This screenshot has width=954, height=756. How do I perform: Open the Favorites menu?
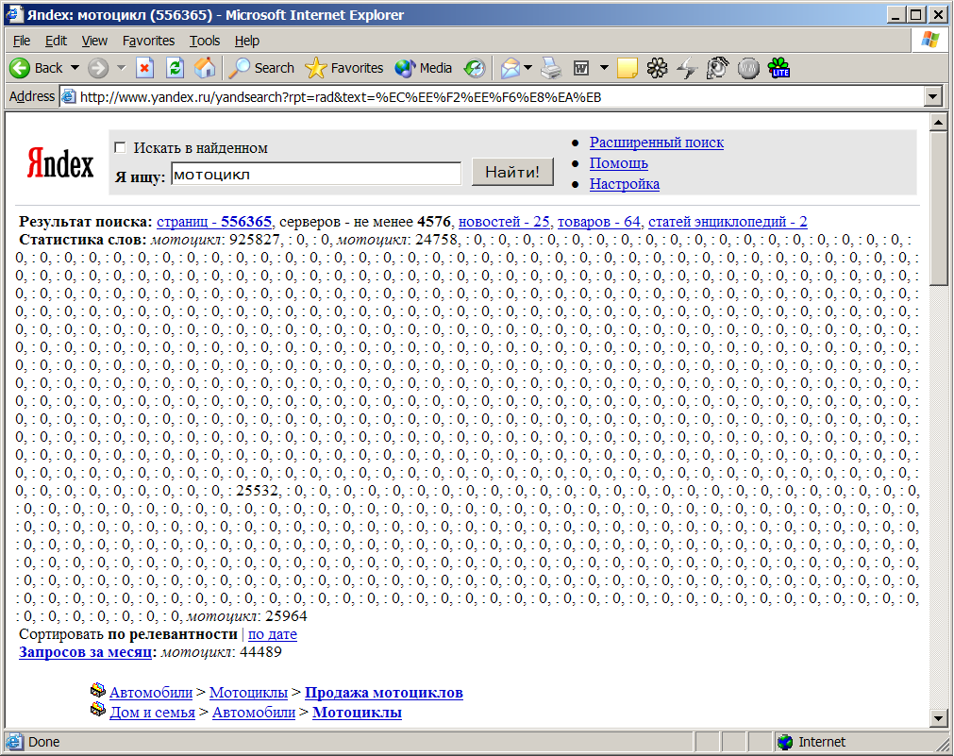(x=148, y=41)
